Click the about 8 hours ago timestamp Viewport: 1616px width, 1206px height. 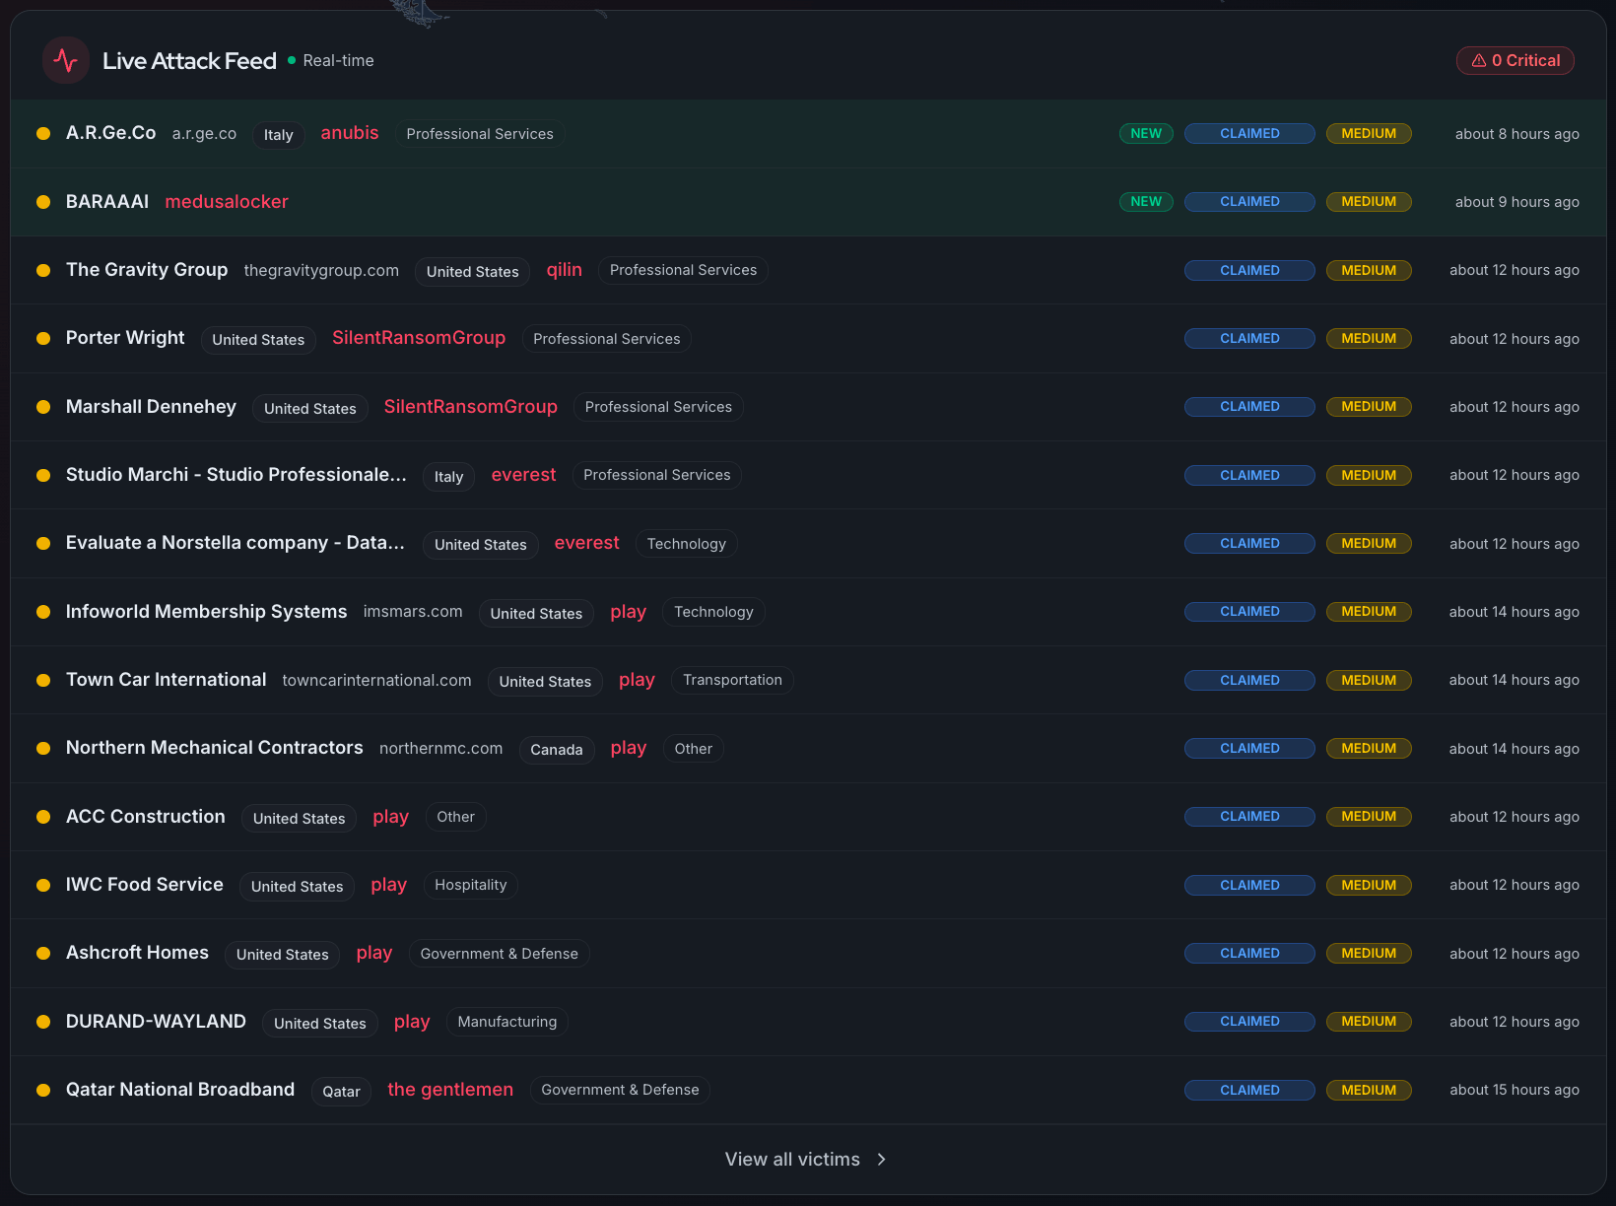(1517, 134)
